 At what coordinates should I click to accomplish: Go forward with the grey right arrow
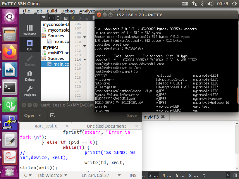[x=80, y=18]
